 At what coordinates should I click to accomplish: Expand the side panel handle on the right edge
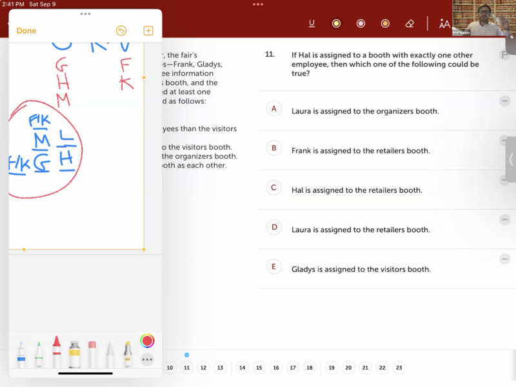(x=511, y=159)
